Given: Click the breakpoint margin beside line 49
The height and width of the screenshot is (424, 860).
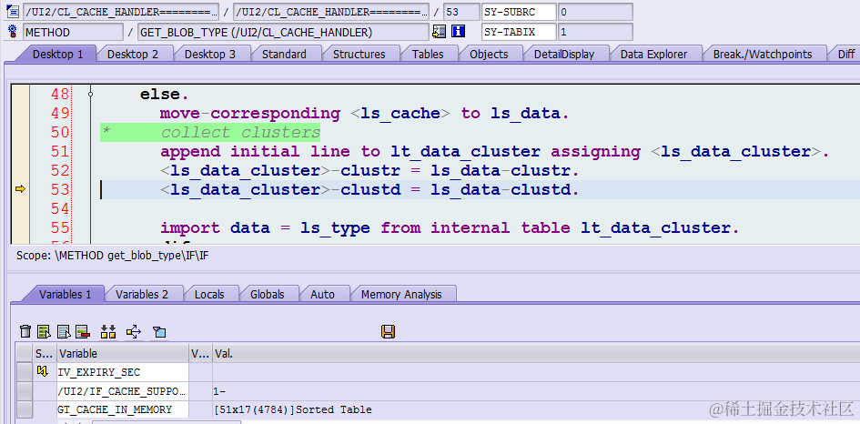Looking at the screenshot, I should (20, 114).
